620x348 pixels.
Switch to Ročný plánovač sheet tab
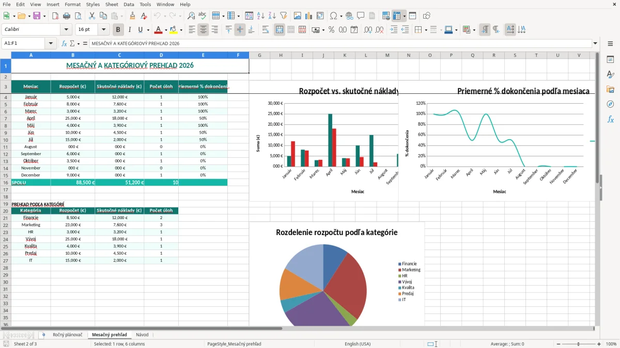(68, 335)
